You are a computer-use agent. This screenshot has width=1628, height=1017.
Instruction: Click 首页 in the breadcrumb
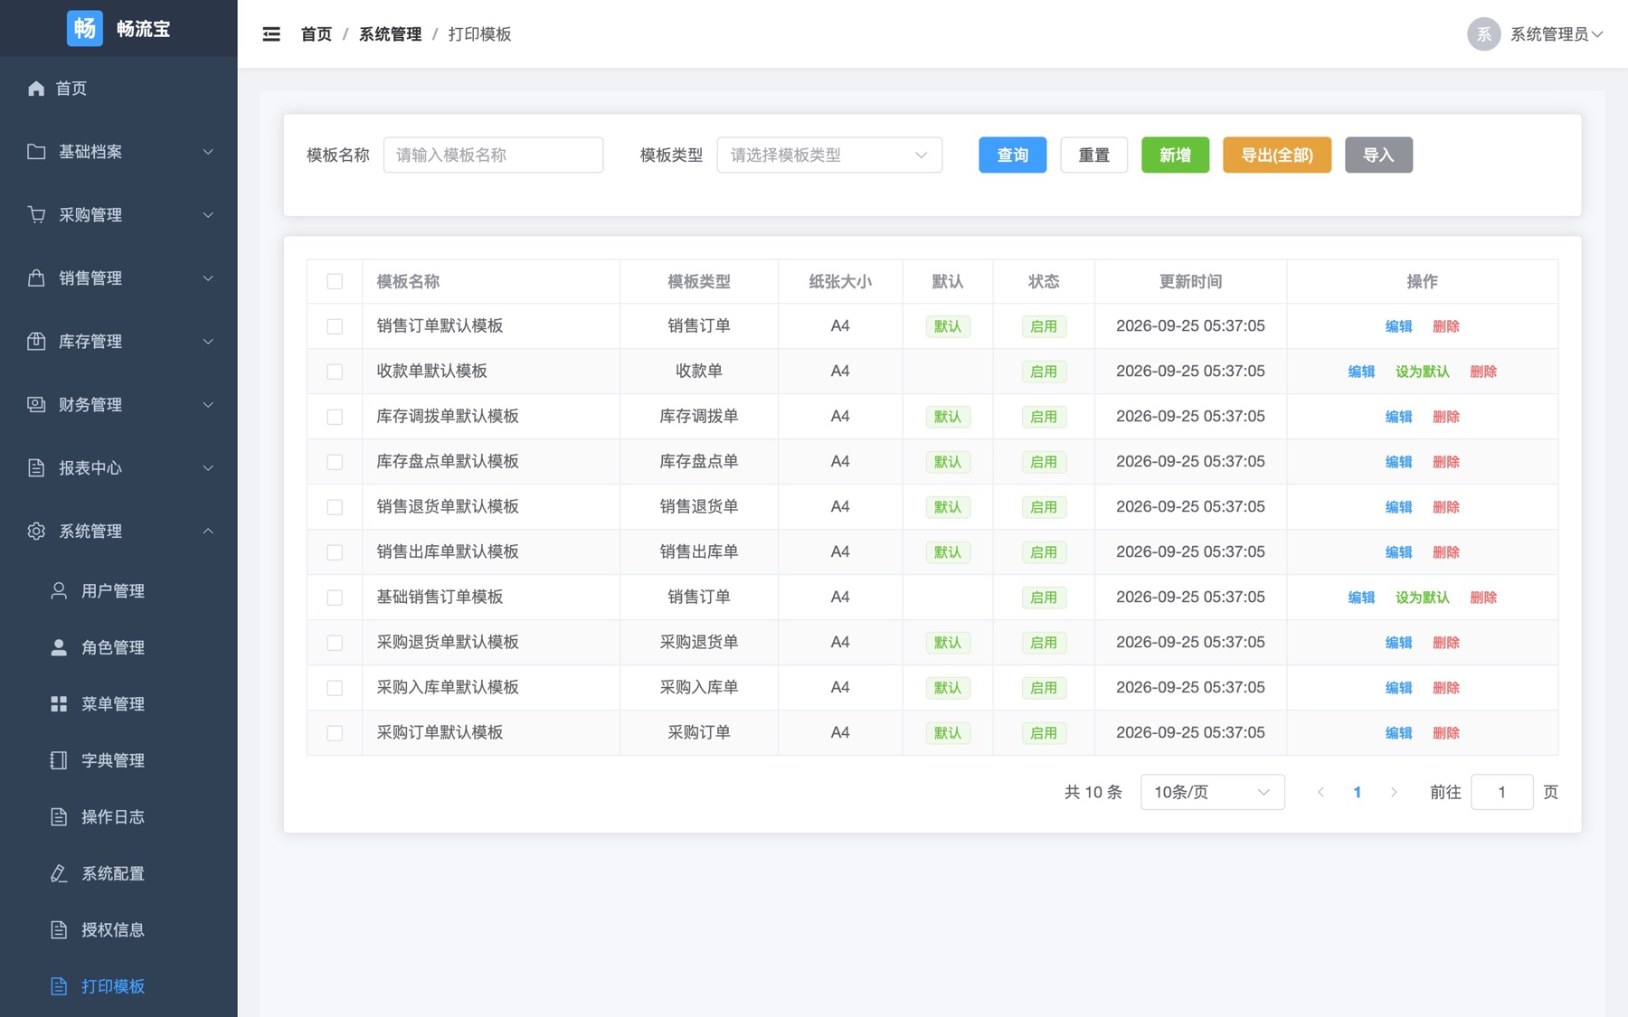click(x=317, y=34)
